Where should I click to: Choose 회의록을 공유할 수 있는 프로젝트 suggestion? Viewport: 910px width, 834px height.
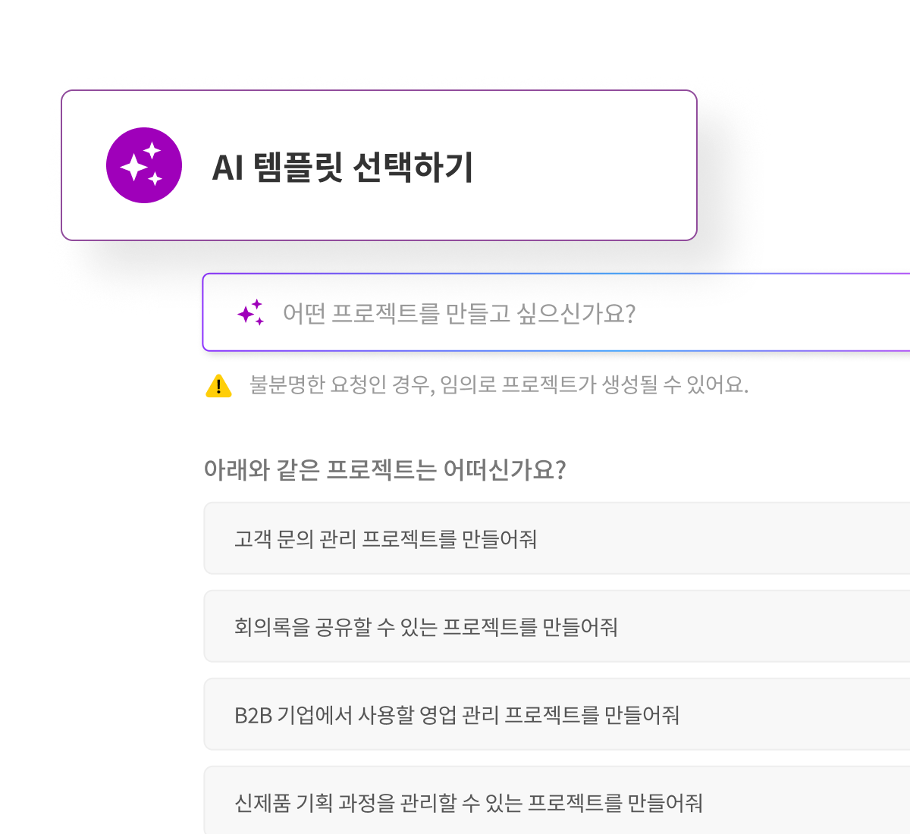coord(557,626)
